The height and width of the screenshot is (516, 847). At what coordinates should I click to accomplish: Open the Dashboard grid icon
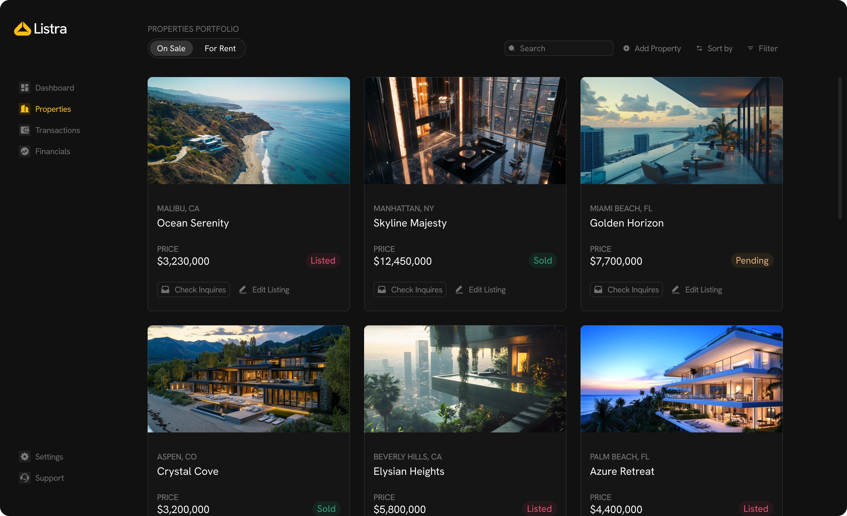(x=24, y=88)
